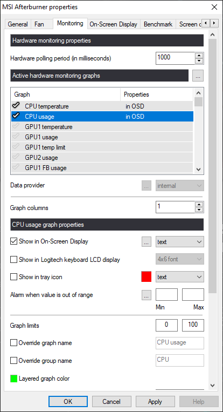Enable the GPU1 usage graph checkmark
This screenshot has height=412, width=223.
coord(16,137)
